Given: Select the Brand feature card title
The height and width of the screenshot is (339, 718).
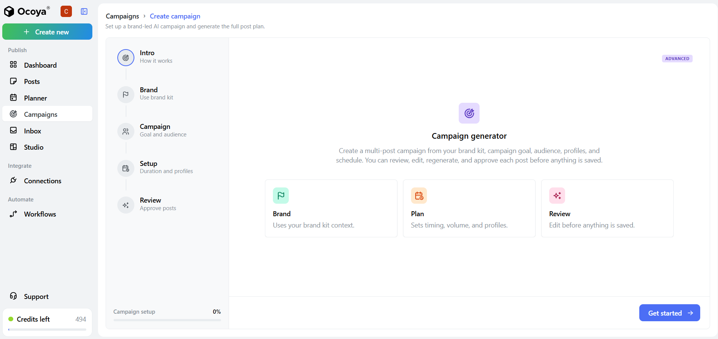Looking at the screenshot, I should 282,214.
